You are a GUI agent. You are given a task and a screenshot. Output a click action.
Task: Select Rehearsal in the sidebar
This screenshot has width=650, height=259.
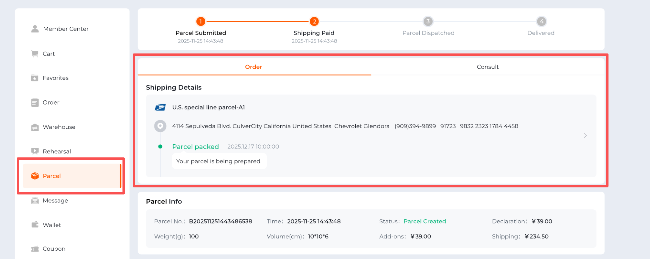[57, 151]
